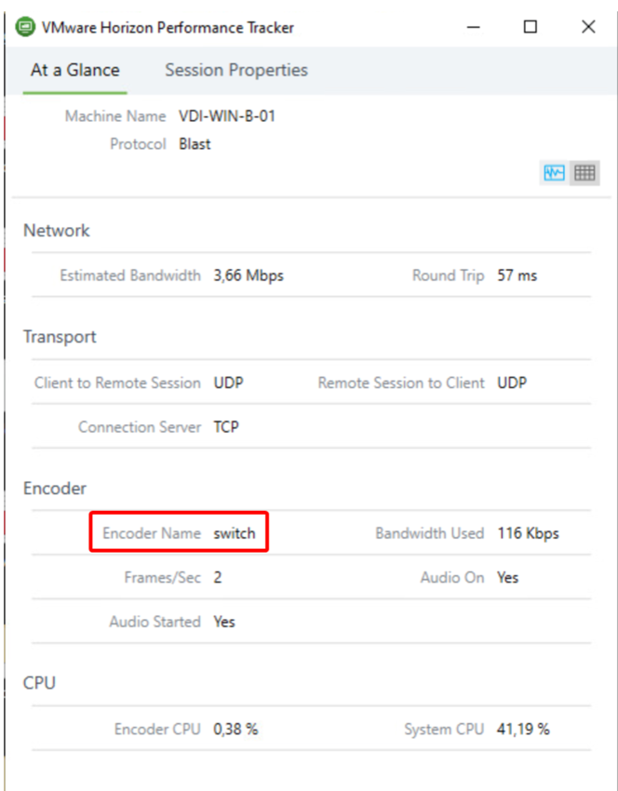The image size is (618, 791).
Task: Switch to the table grid view icon
Action: pyautogui.click(x=584, y=172)
